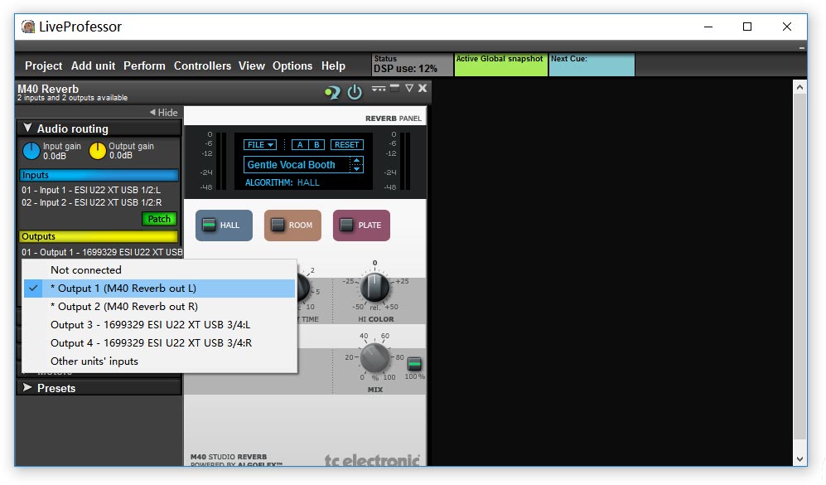Click the LiveProfessor app icon in title bar
This screenshot has width=826, height=485.
click(x=28, y=27)
